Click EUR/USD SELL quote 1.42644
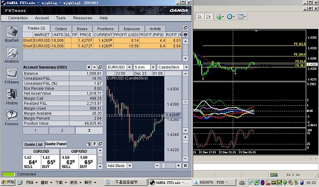 pyautogui.click(x=32, y=162)
